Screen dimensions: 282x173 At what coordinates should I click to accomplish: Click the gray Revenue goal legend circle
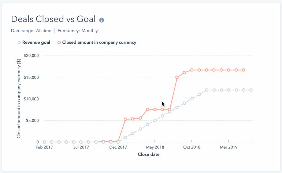click(19, 43)
